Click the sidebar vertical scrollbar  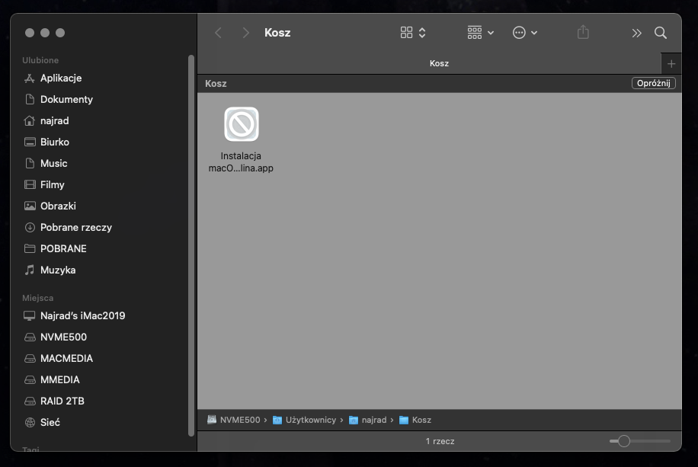coord(191,245)
